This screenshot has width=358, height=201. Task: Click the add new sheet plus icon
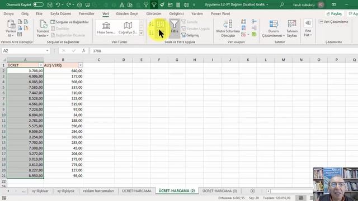[x=252, y=191]
